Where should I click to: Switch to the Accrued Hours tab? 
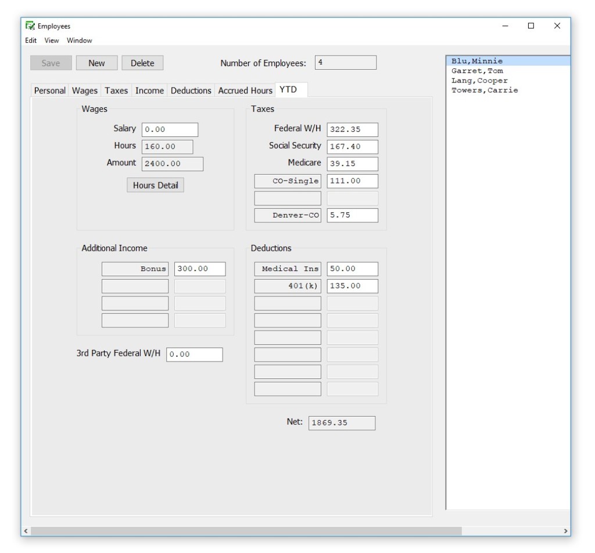tap(243, 90)
